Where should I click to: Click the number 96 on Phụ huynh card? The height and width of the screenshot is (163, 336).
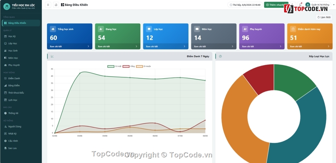[245, 38]
